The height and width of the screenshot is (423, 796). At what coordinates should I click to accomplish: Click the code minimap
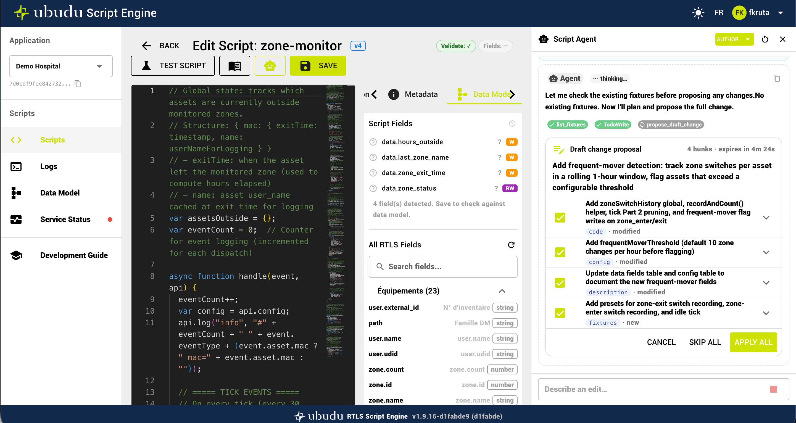(336, 222)
